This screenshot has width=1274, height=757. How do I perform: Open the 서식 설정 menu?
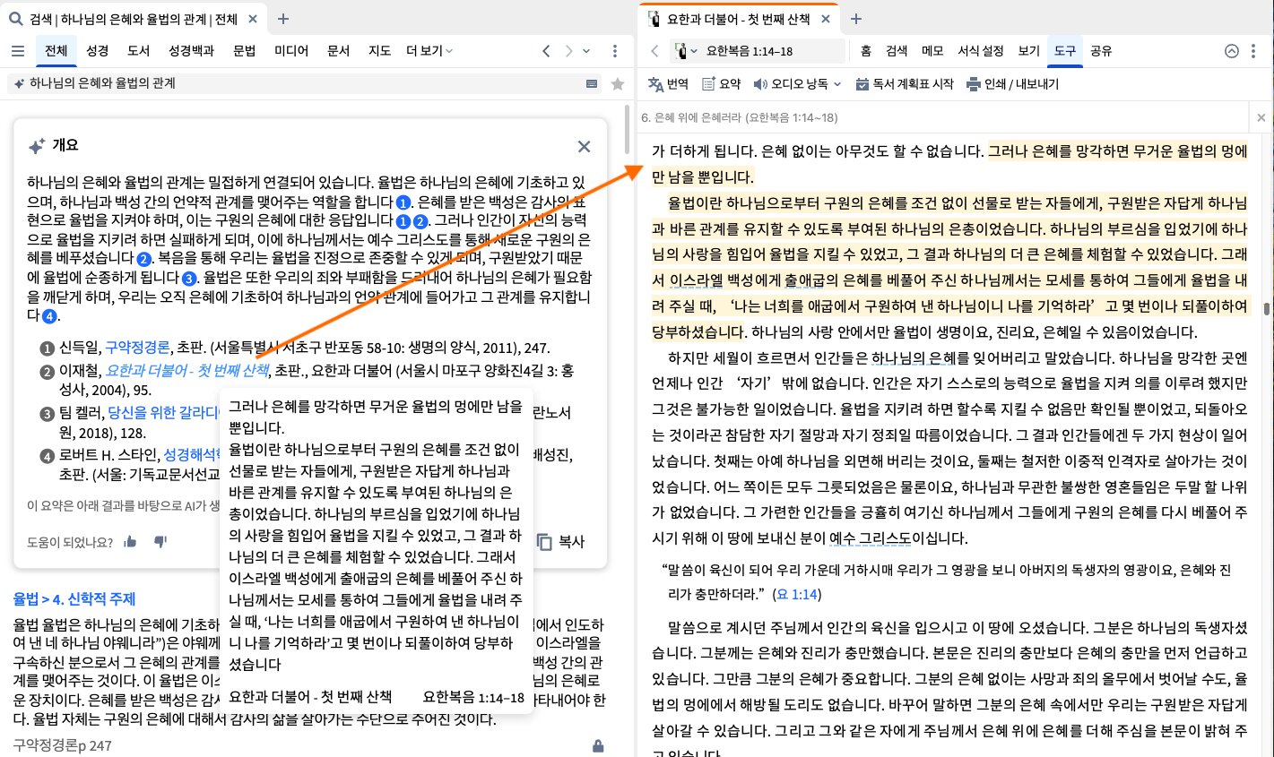[980, 51]
